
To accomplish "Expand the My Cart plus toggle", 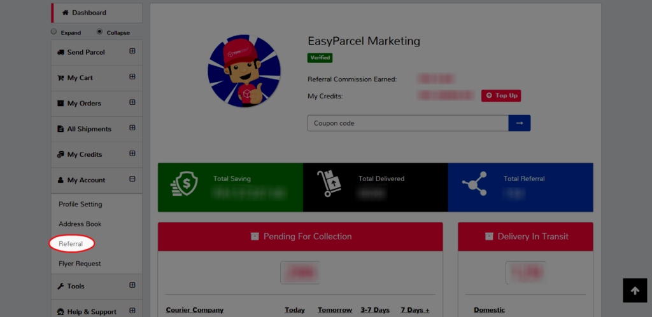I will pyautogui.click(x=132, y=77).
